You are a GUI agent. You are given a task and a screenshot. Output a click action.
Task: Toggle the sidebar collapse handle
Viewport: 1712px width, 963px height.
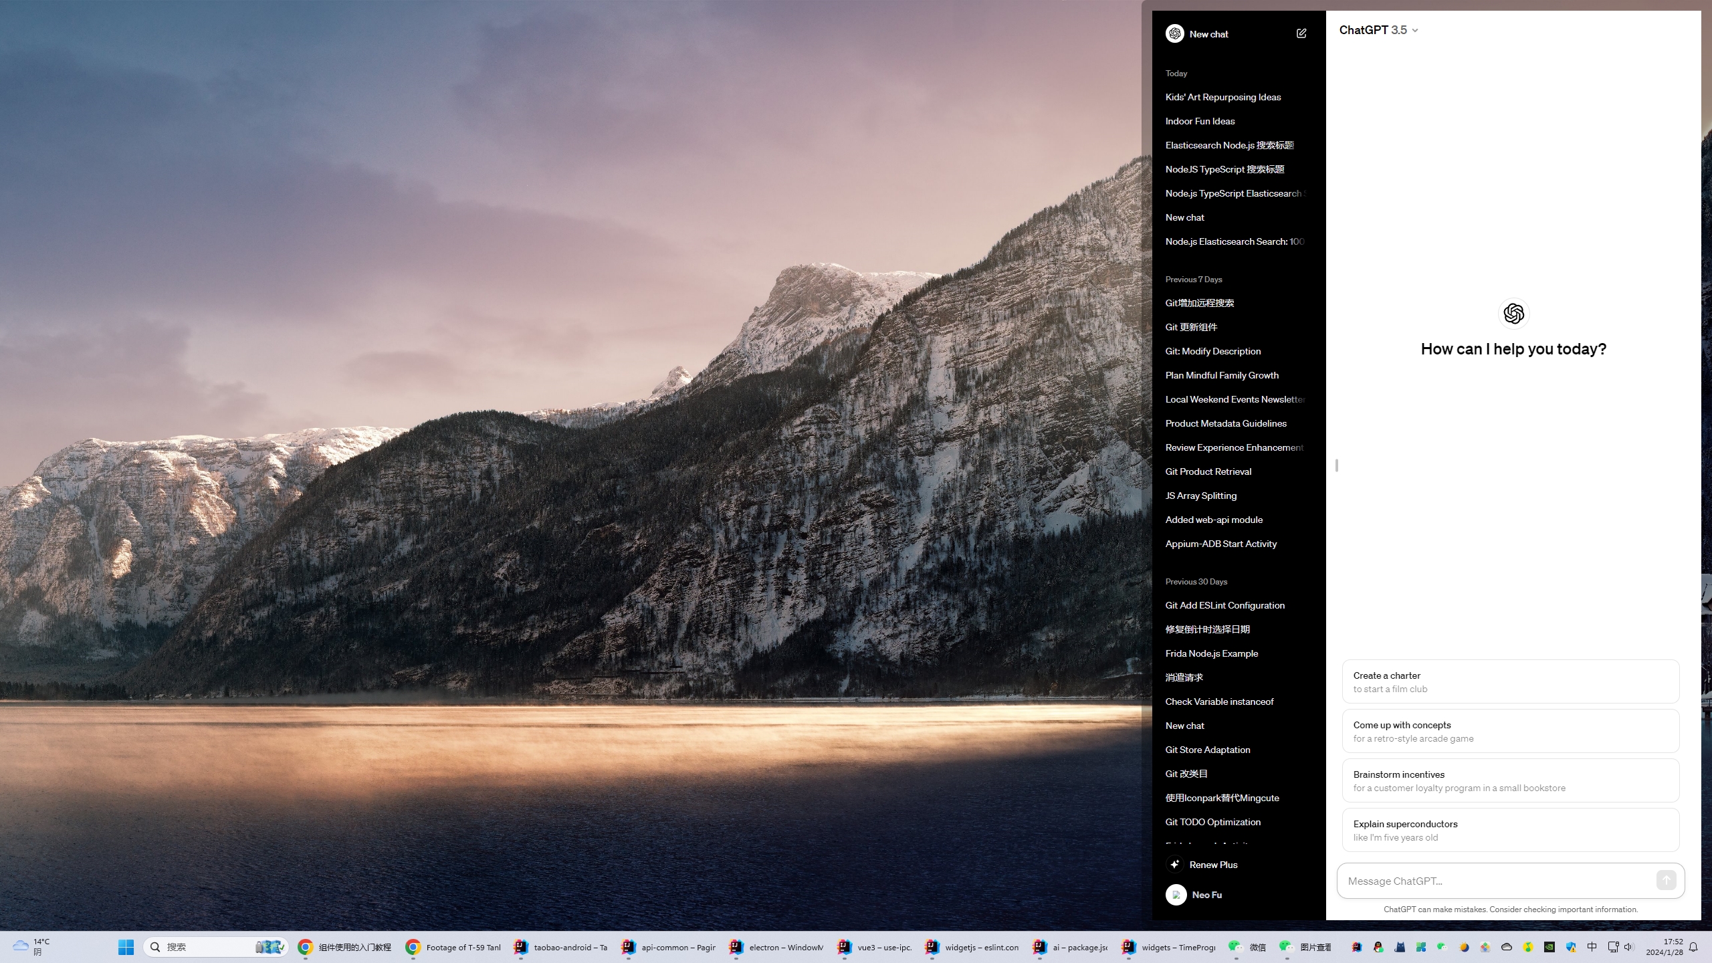tap(1336, 465)
